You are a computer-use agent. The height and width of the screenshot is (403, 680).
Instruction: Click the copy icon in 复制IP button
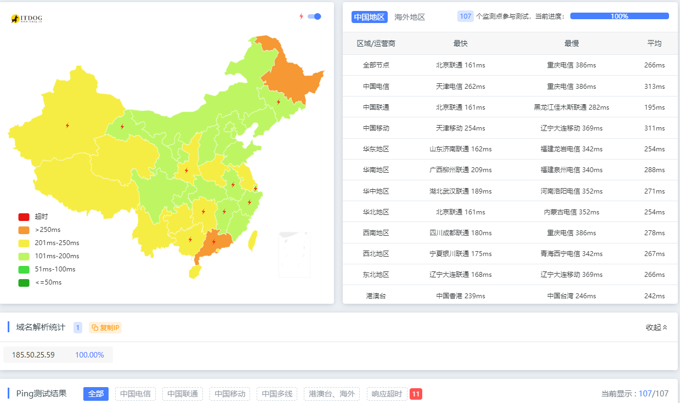95,328
